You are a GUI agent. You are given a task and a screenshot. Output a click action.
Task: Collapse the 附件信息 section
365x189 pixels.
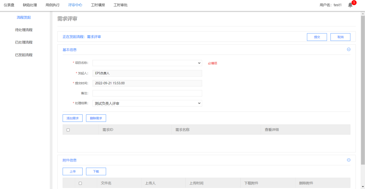click(x=349, y=160)
